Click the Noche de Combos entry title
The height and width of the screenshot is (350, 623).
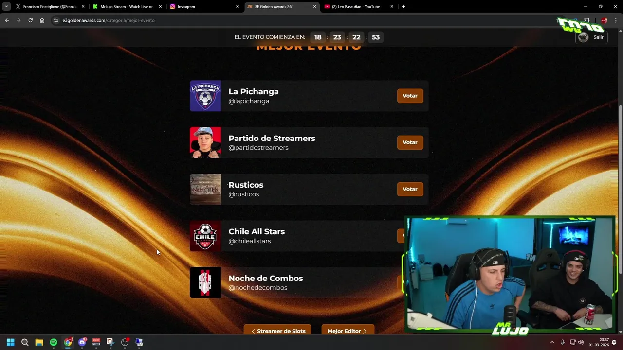coord(266,278)
